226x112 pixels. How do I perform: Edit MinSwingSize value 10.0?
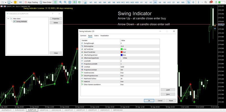tap(140, 46)
